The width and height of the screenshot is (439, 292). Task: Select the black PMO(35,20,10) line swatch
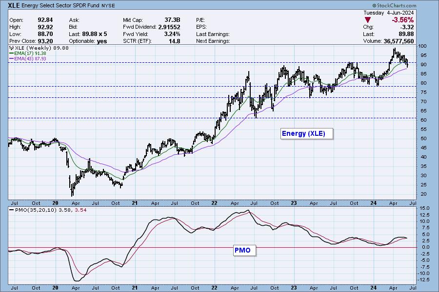[x=12, y=210]
